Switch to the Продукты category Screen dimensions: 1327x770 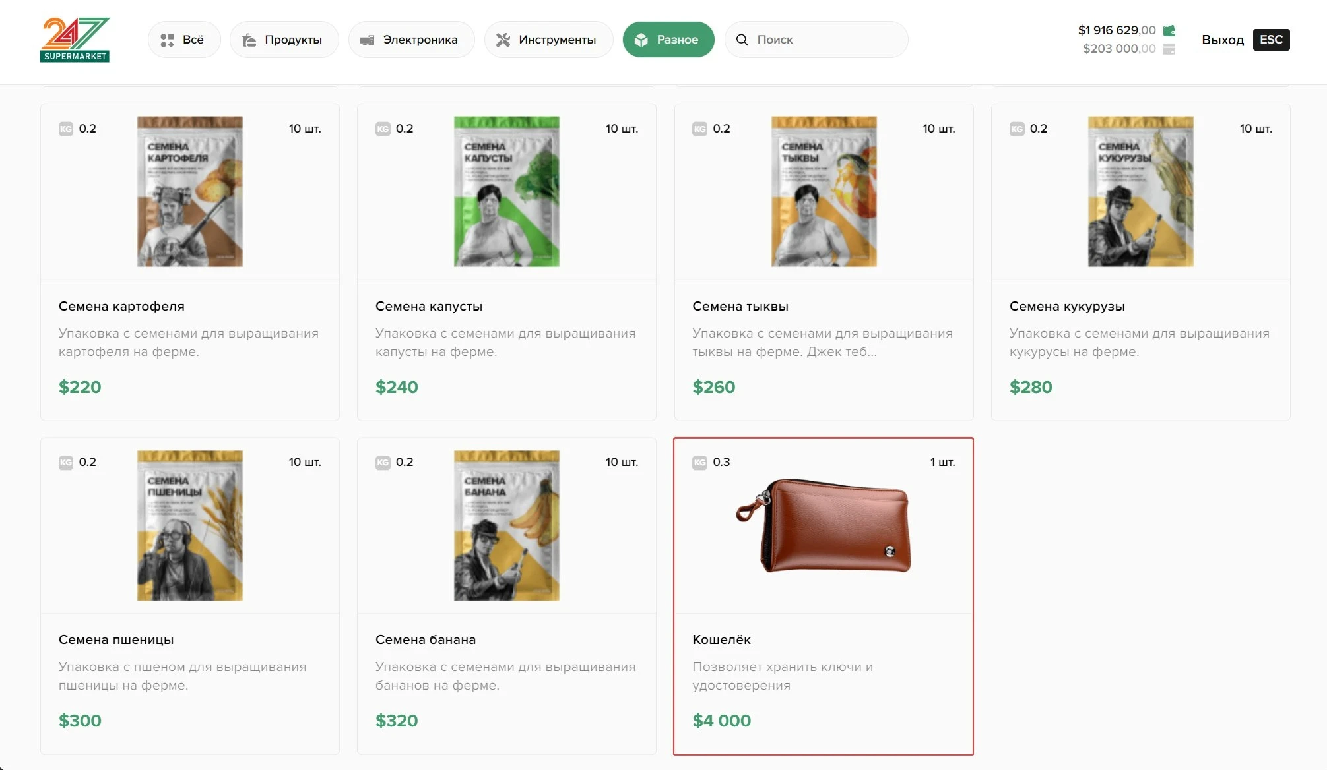tap(284, 40)
